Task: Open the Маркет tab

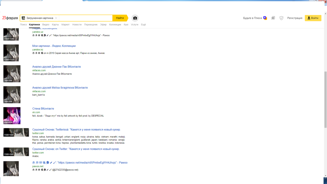Action: [65, 25]
